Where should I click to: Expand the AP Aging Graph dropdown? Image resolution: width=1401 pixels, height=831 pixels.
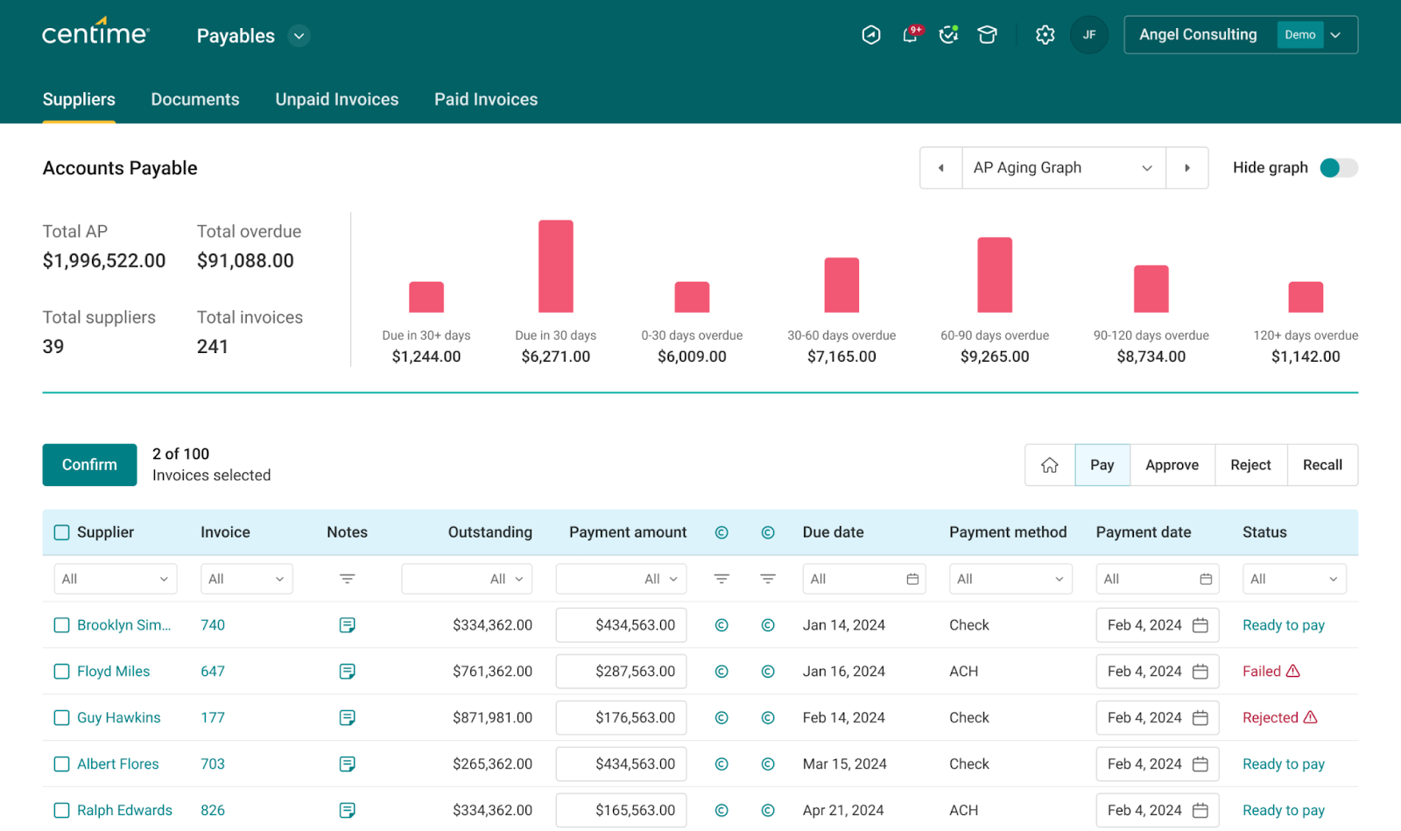[1063, 168]
